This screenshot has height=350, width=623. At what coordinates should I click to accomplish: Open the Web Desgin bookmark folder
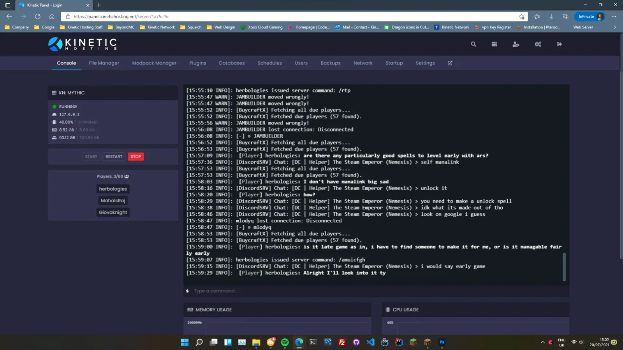tap(221, 27)
